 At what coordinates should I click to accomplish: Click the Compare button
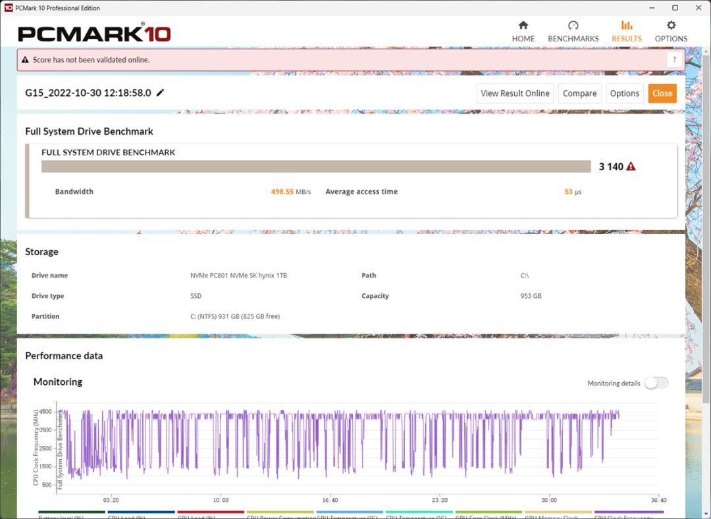pyautogui.click(x=579, y=93)
